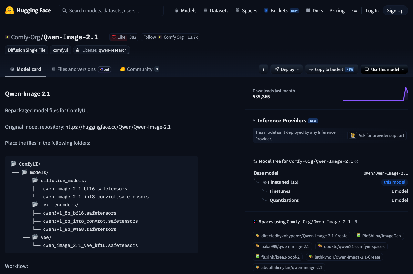Click qwen_image_2.1_int8_convrot.safetensors text
The height and width of the screenshot is (274, 413).
point(96,197)
